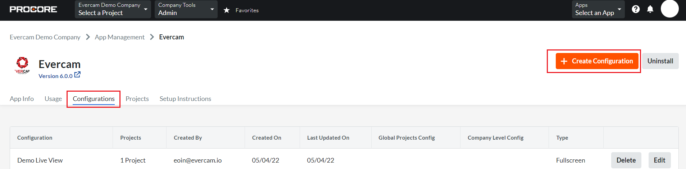Open the Select an App dropdown
686x169 pixels.
point(598,9)
